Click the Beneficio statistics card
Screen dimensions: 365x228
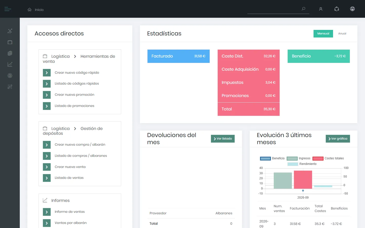[319, 56]
